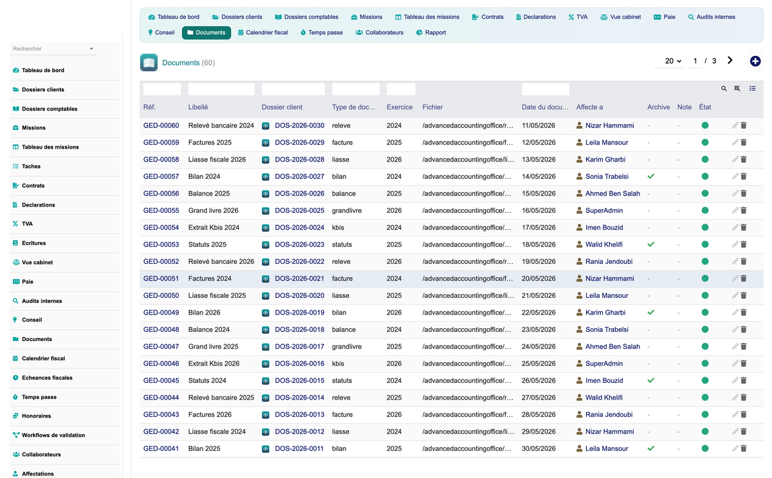Open the Tableau de bord top tab
This screenshot has width=772, height=478.
pyautogui.click(x=174, y=17)
